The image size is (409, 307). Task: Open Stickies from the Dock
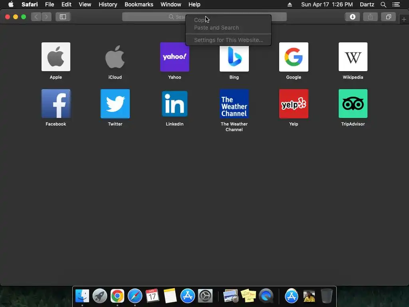tap(248, 296)
